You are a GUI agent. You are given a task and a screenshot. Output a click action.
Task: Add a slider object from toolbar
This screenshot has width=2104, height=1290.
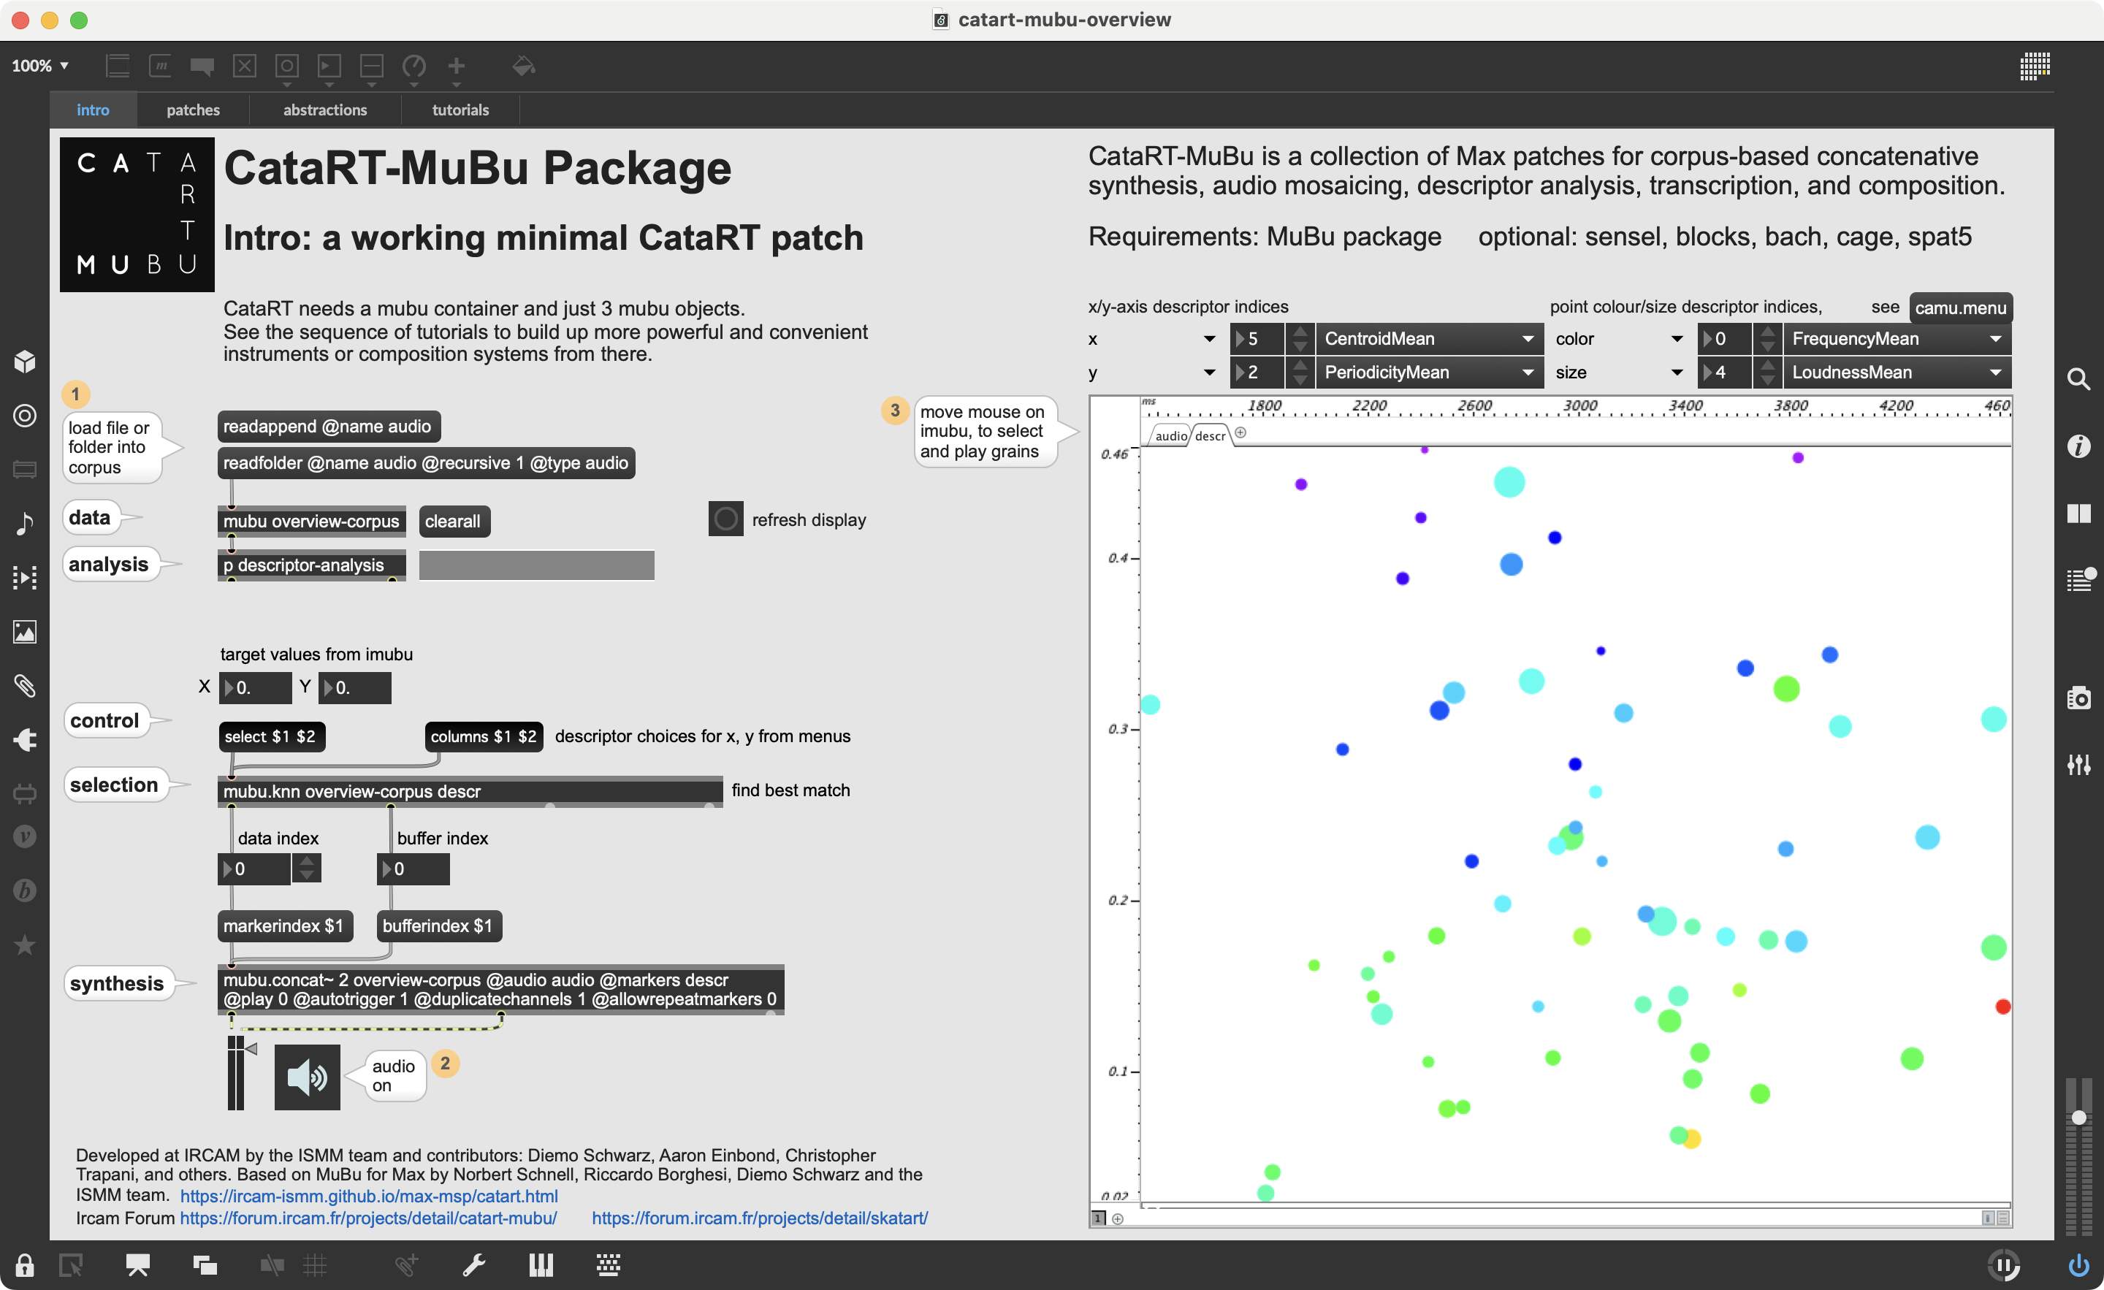(371, 66)
